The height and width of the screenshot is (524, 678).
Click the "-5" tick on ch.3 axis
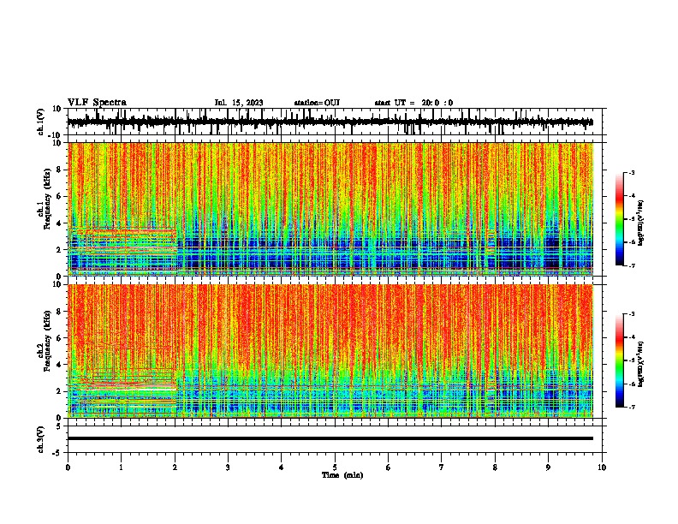(x=58, y=452)
